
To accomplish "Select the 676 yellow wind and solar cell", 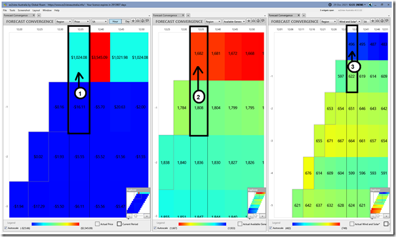I will pos(308,173).
